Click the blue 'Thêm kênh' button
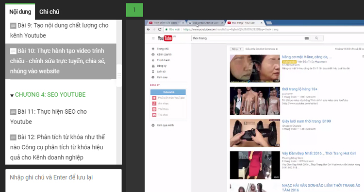The width and height of the screenshot is (364, 192). [x=168, y=92]
